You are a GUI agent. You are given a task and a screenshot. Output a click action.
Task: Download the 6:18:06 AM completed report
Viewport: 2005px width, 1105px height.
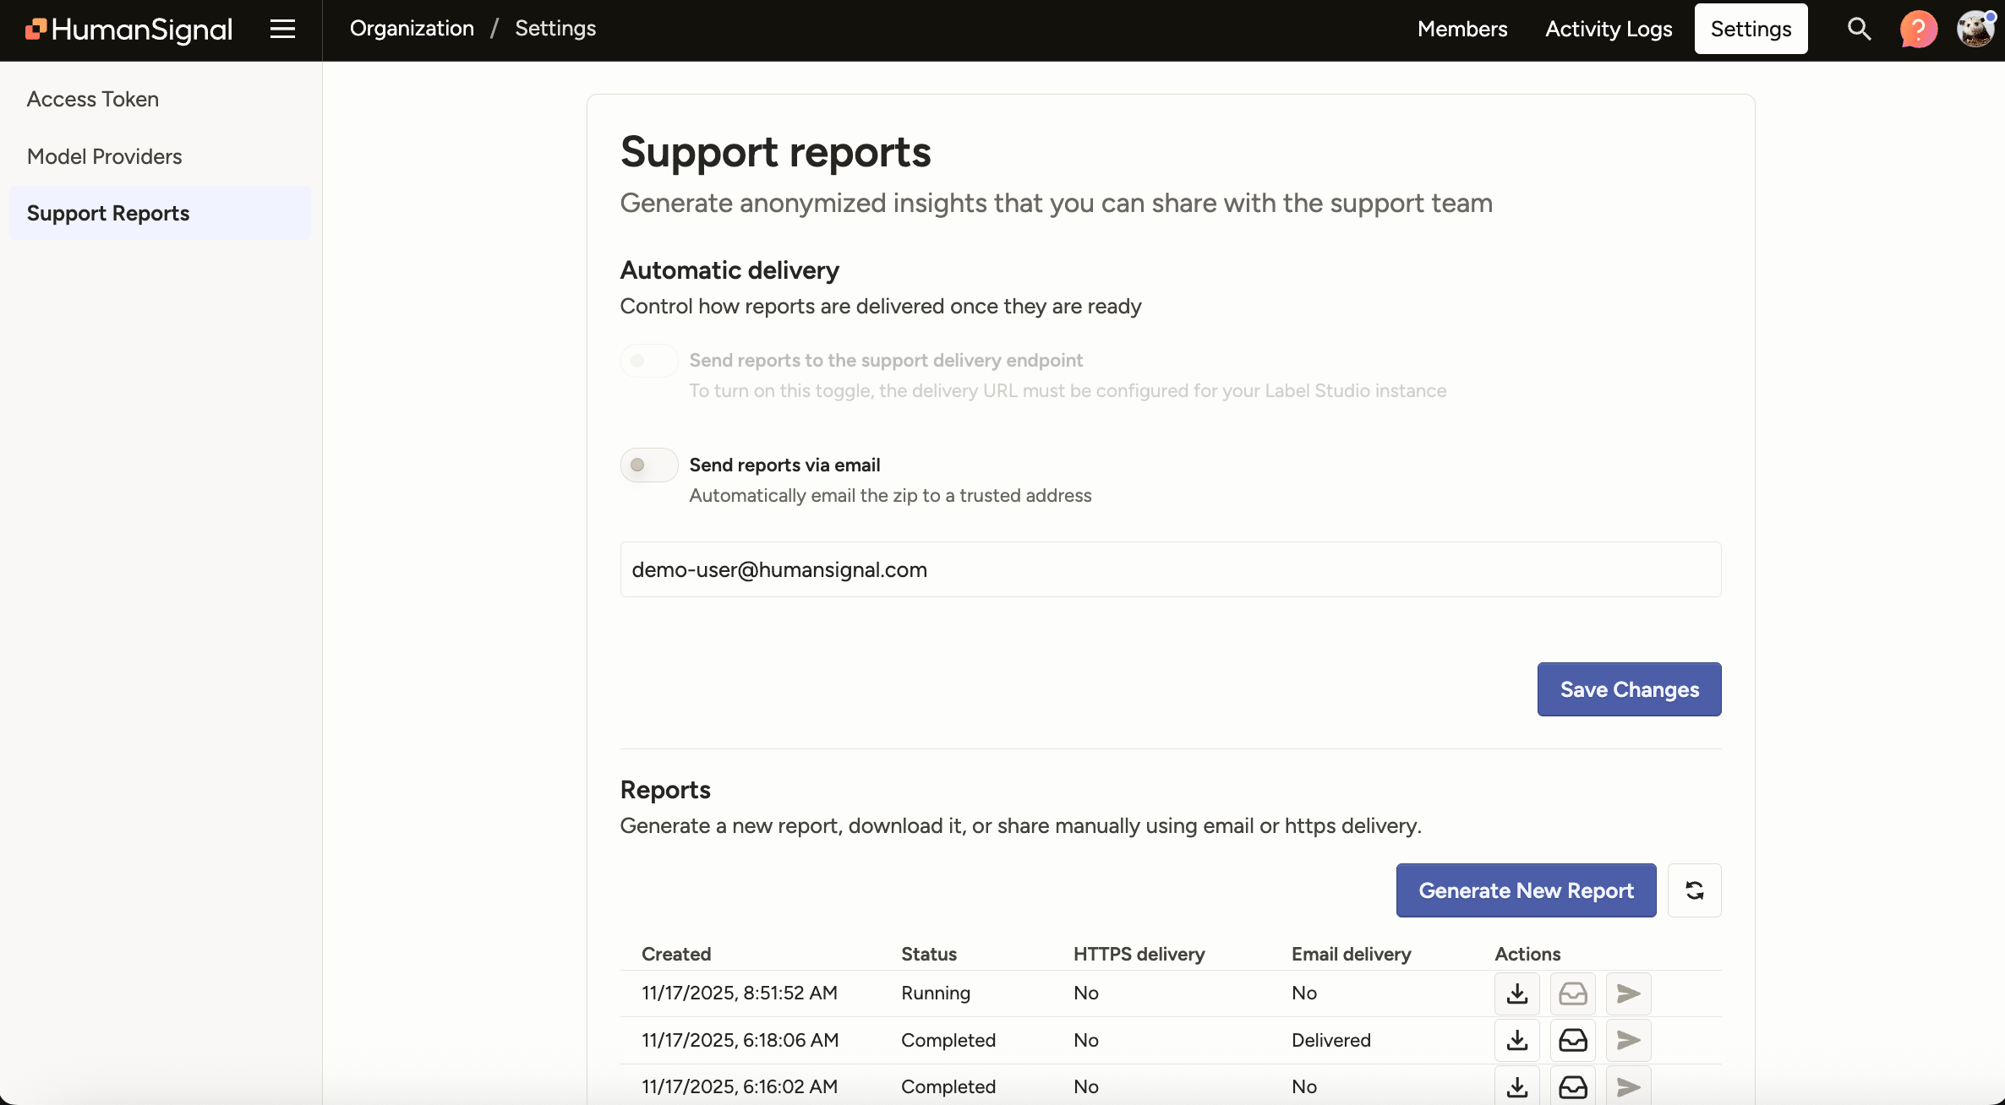click(x=1516, y=1040)
